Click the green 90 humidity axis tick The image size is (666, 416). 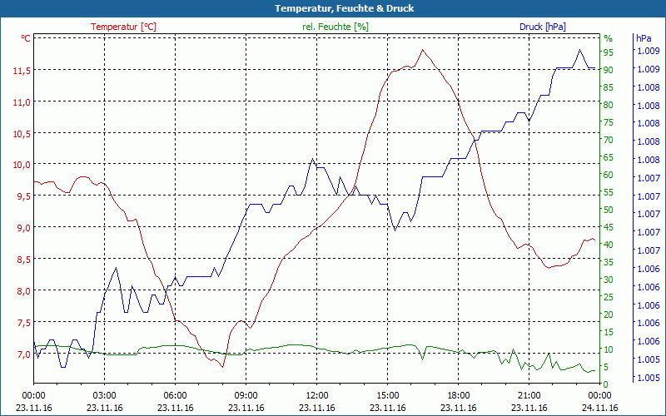pos(609,70)
